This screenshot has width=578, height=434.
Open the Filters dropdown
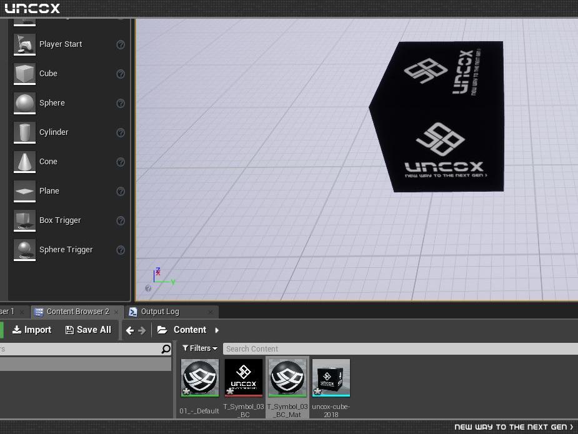(200, 348)
